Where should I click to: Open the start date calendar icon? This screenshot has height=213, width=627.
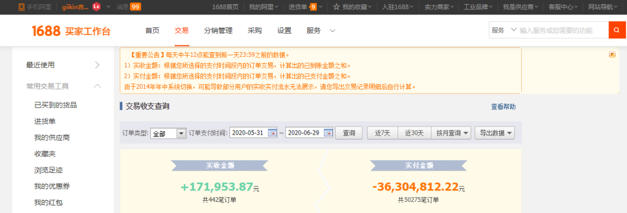[272, 133]
